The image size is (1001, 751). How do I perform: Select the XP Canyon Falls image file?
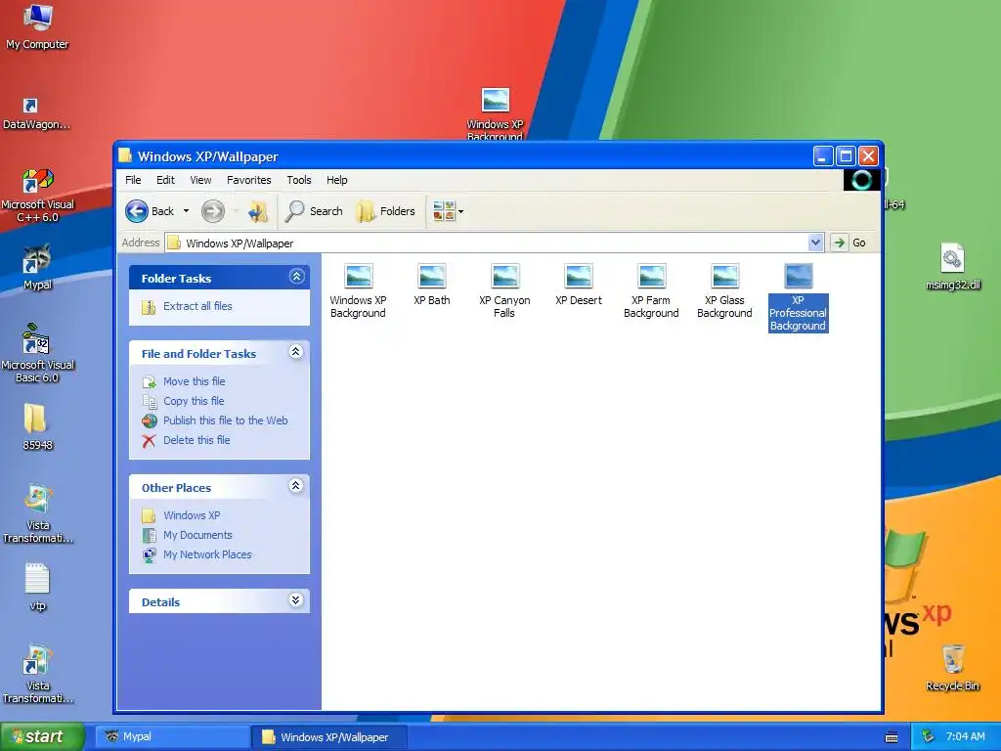pyautogui.click(x=504, y=290)
